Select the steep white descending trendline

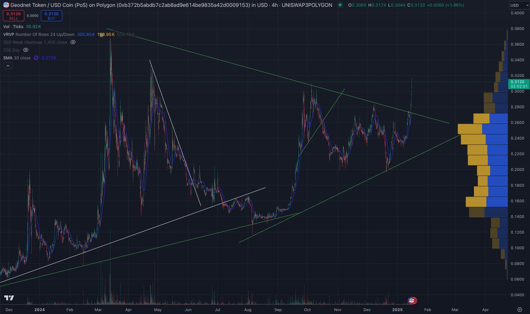click(x=175, y=133)
